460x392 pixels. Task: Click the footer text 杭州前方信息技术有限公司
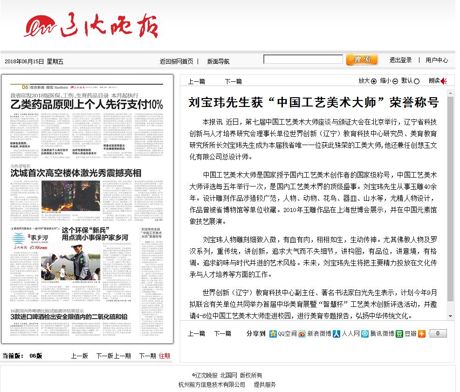tap(212, 385)
